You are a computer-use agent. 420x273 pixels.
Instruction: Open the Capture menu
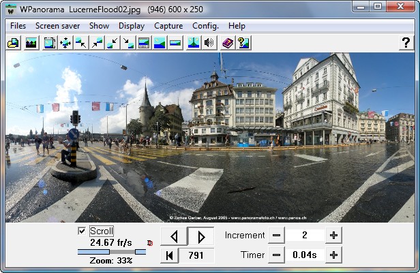(168, 26)
